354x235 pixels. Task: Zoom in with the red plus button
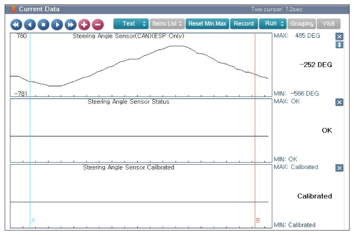point(84,24)
